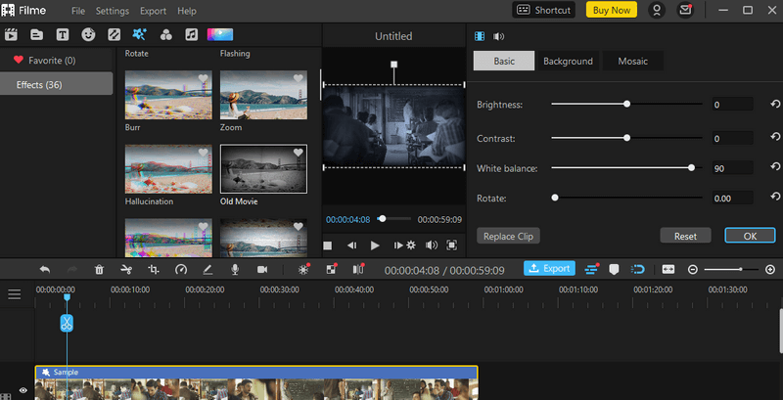Open the Export menu
Viewport: 783px width, 400px height.
pyautogui.click(x=154, y=11)
